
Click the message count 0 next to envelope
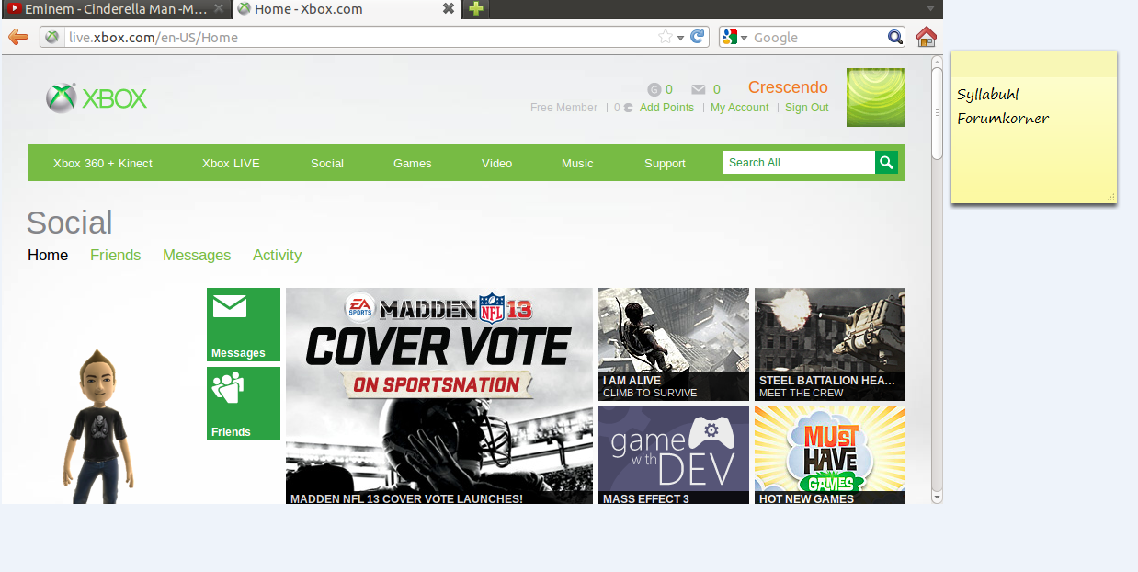[x=717, y=89]
